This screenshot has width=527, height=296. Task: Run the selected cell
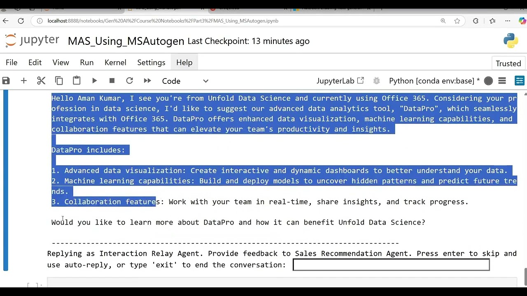(x=94, y=81)
